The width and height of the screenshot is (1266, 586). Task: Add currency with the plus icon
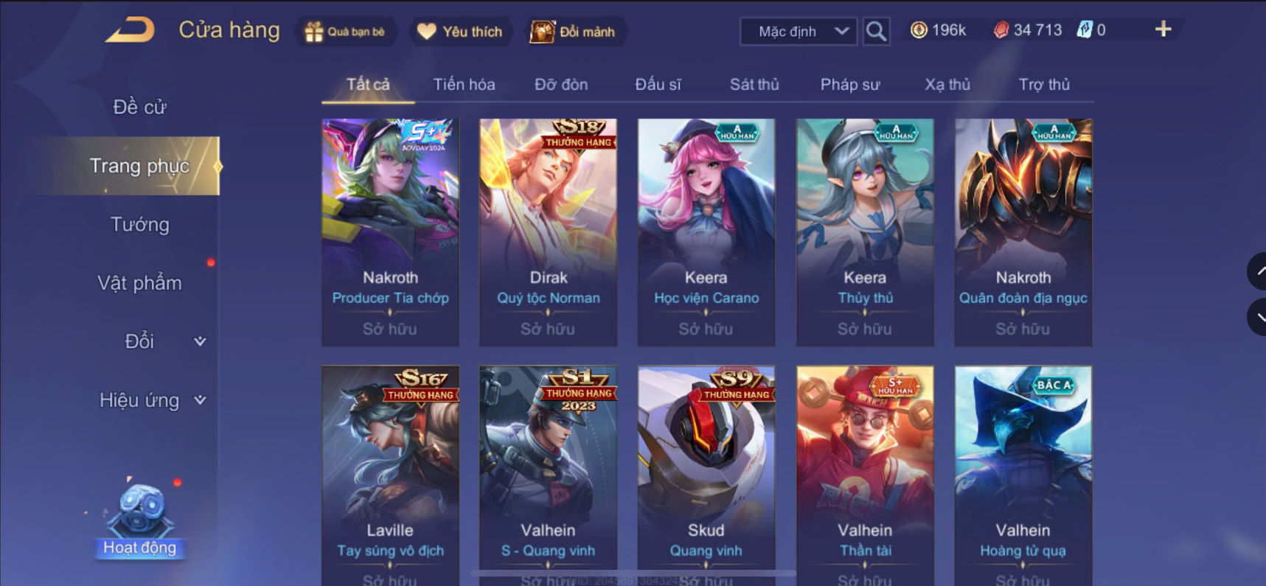[1163, 29]
